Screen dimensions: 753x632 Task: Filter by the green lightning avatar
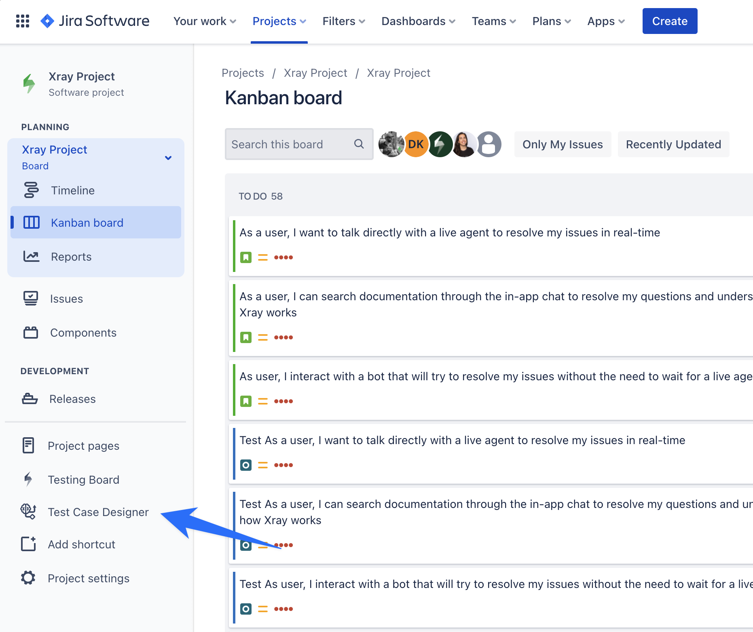[x=440, y=144]
